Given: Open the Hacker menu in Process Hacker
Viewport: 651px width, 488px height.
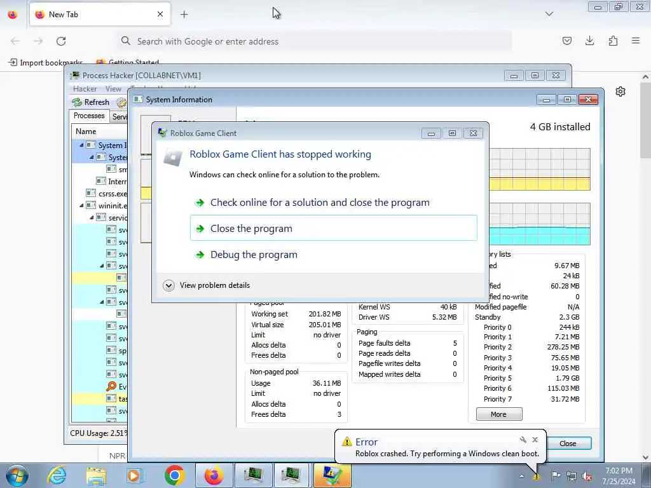Looking at the screenshot, I should coord(85,89).
